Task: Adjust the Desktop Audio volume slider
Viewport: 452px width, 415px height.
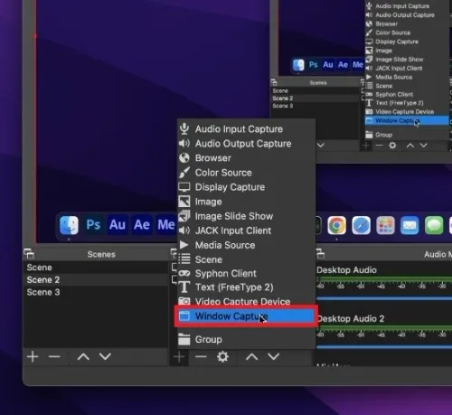Action: 384,298
